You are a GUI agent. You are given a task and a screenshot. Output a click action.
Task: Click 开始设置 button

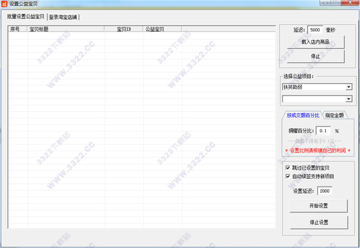click(x=319, y=206)
